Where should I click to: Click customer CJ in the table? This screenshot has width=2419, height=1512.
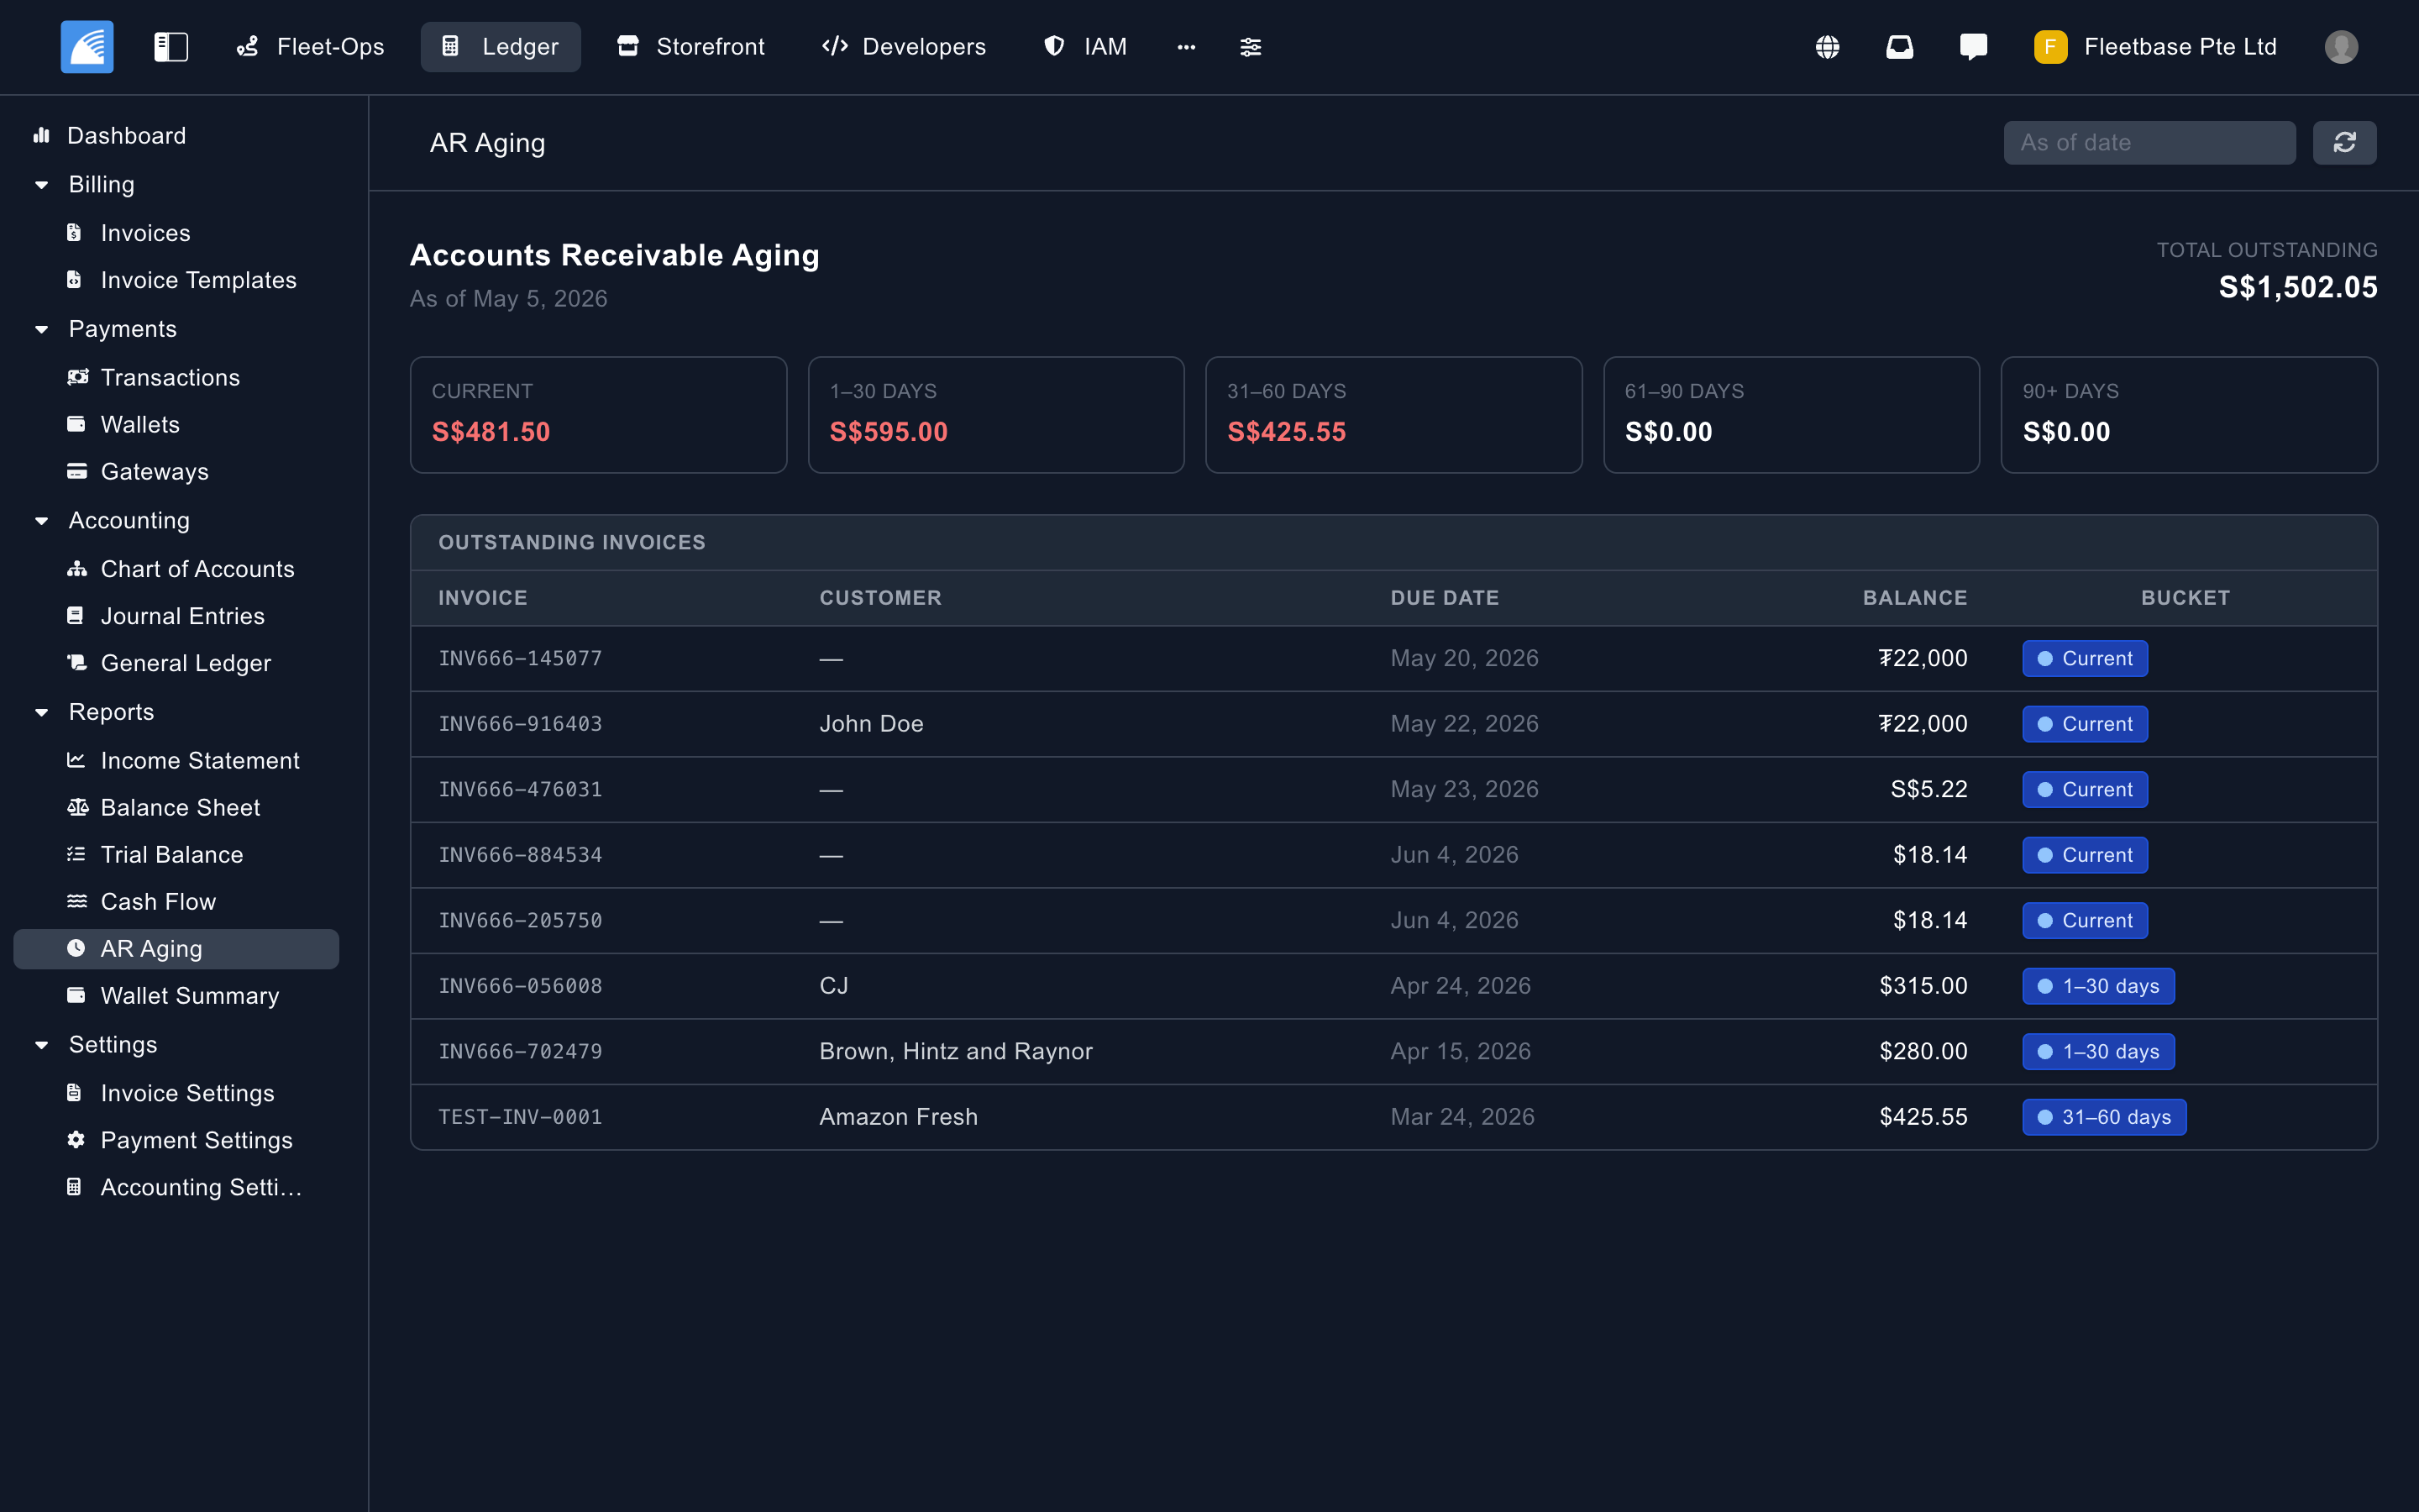pyautogui.click(x=834, y=986)
